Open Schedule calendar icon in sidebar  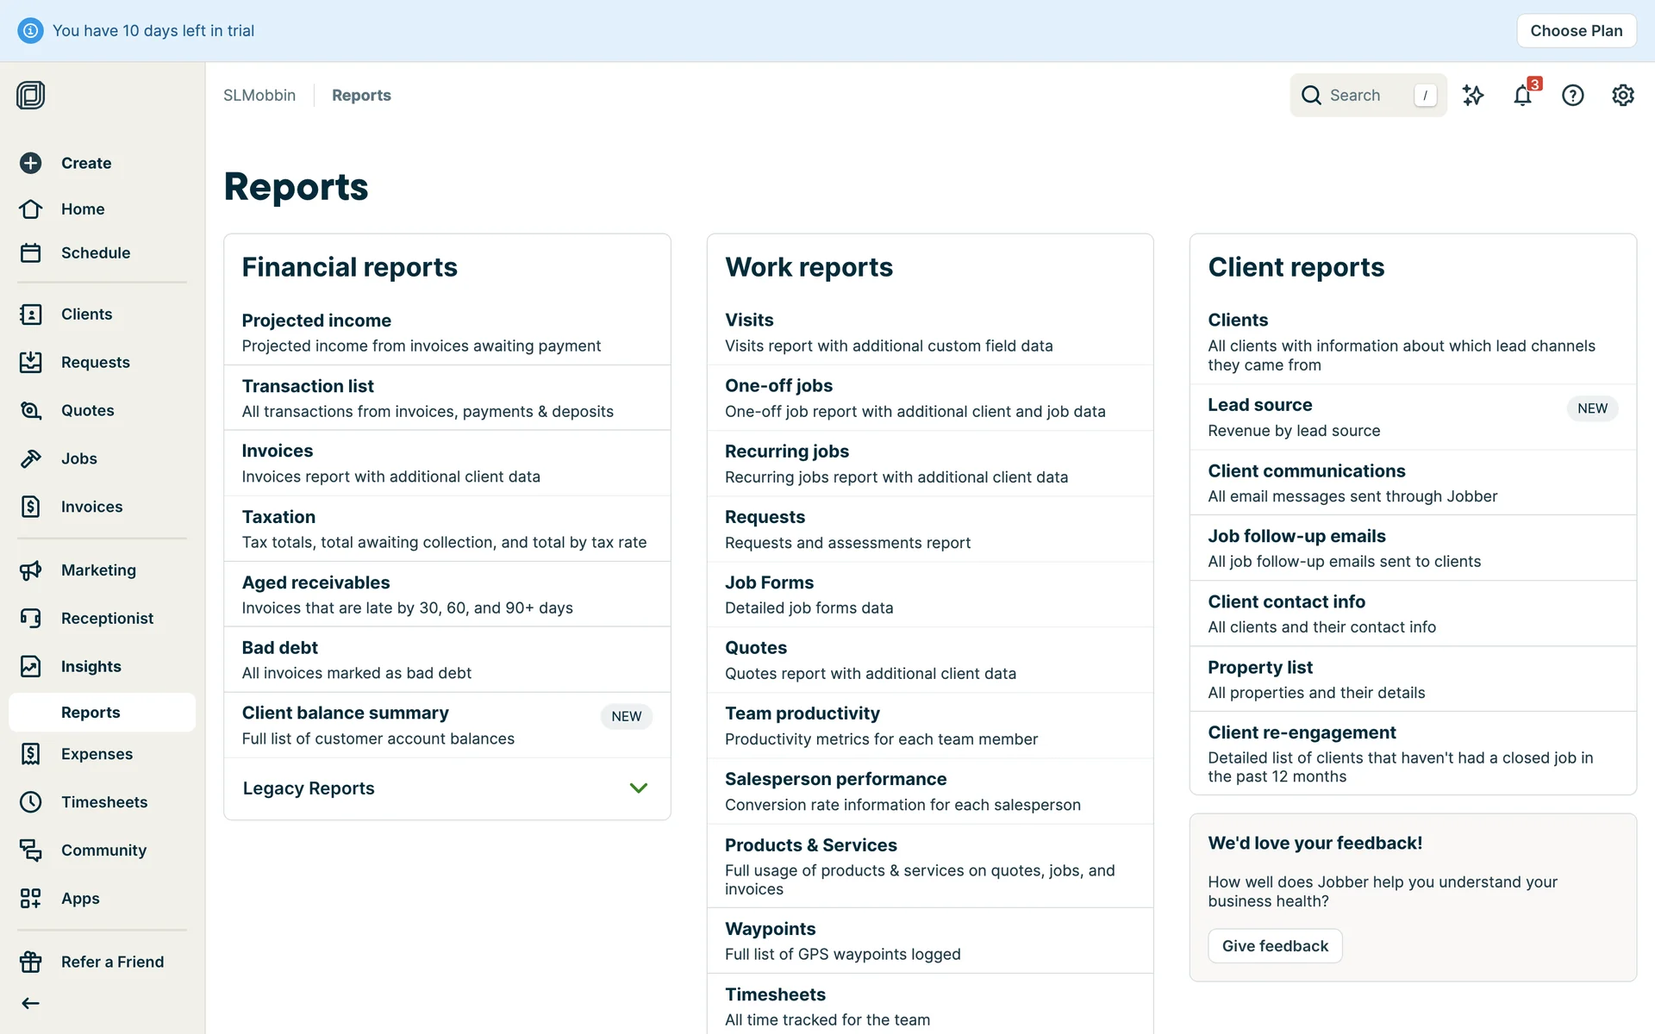[x=31, y=252]
